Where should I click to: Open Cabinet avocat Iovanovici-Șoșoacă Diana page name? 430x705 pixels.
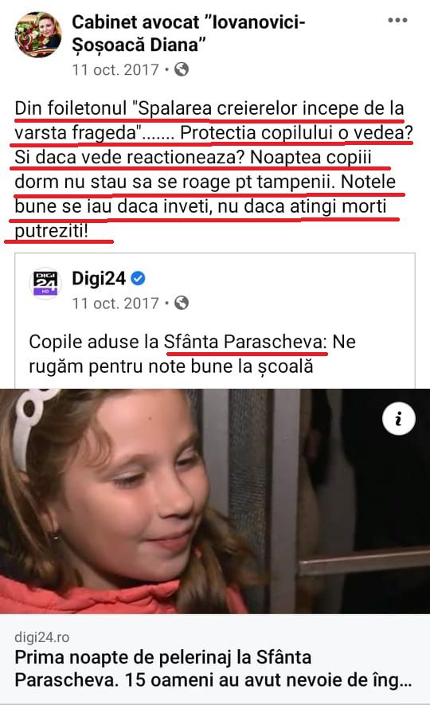[188, 33]
